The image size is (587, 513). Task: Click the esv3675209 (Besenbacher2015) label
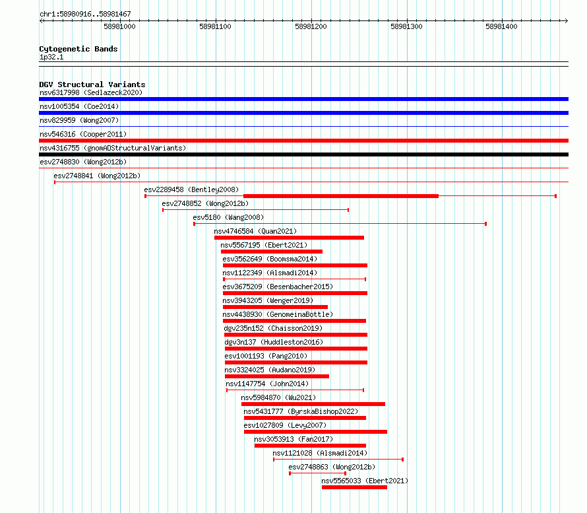[x=278, y=287]
